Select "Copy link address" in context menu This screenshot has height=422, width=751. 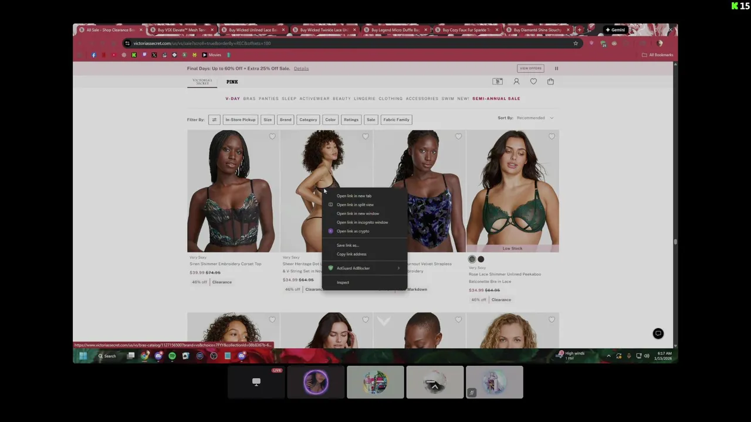click(x=364, y=254)
